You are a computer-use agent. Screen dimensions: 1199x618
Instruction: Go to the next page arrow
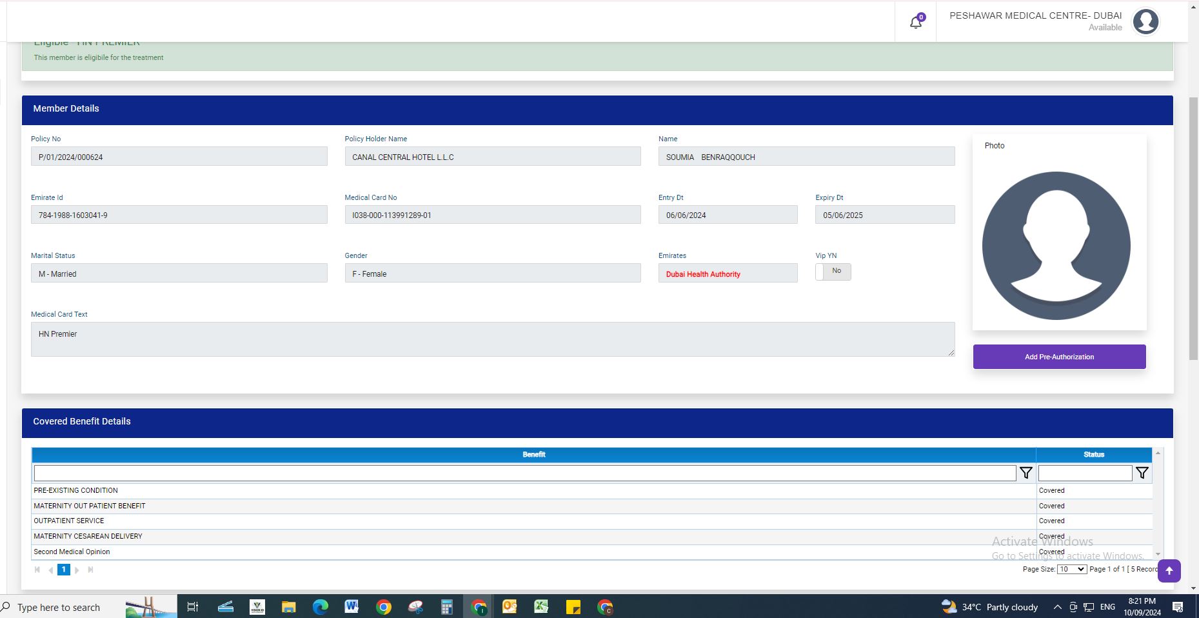pos(77,570)
